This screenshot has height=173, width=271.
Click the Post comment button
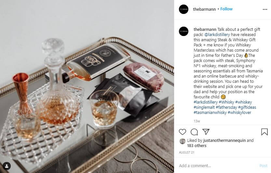[x=264, y=166]
